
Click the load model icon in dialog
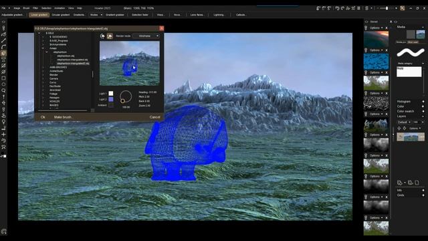pos(102,35)
